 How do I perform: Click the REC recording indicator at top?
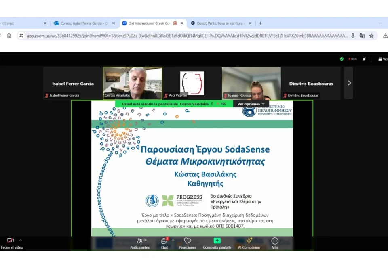pos(352,59)
